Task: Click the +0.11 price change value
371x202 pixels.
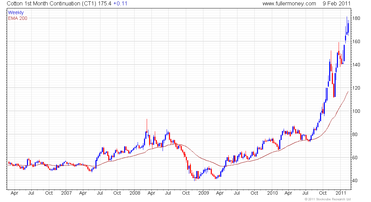Action: (x=120, y=4)
